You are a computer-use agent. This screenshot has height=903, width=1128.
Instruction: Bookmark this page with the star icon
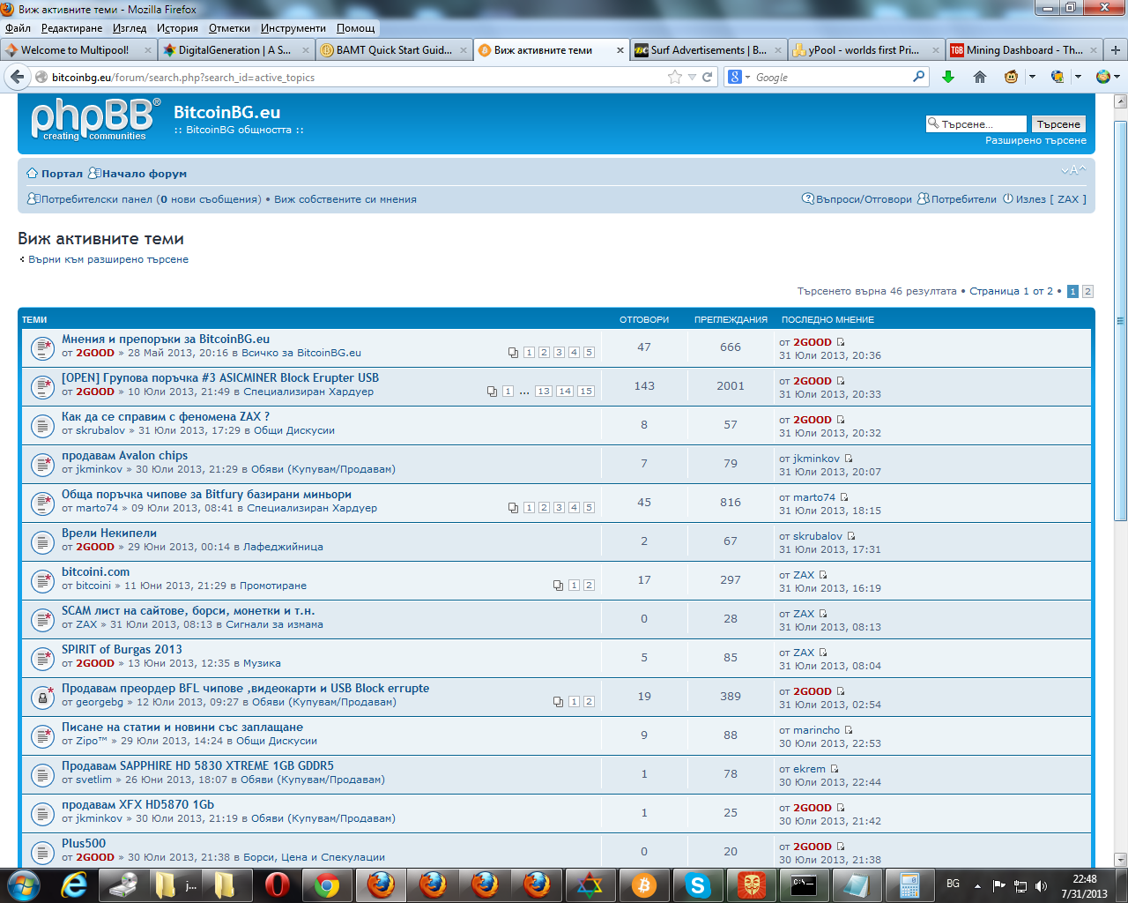675,77
